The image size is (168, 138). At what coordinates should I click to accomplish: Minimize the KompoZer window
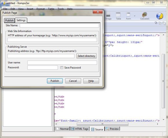coord(148,2)
